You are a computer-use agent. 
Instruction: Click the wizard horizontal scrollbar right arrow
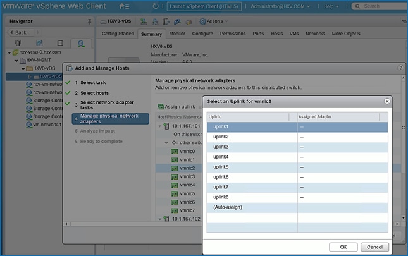pos(397,224)
